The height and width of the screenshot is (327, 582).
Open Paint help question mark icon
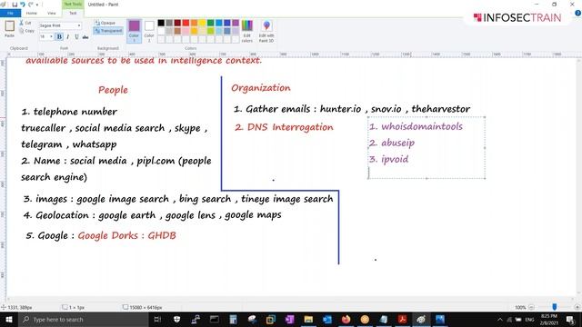pos(577,13)
